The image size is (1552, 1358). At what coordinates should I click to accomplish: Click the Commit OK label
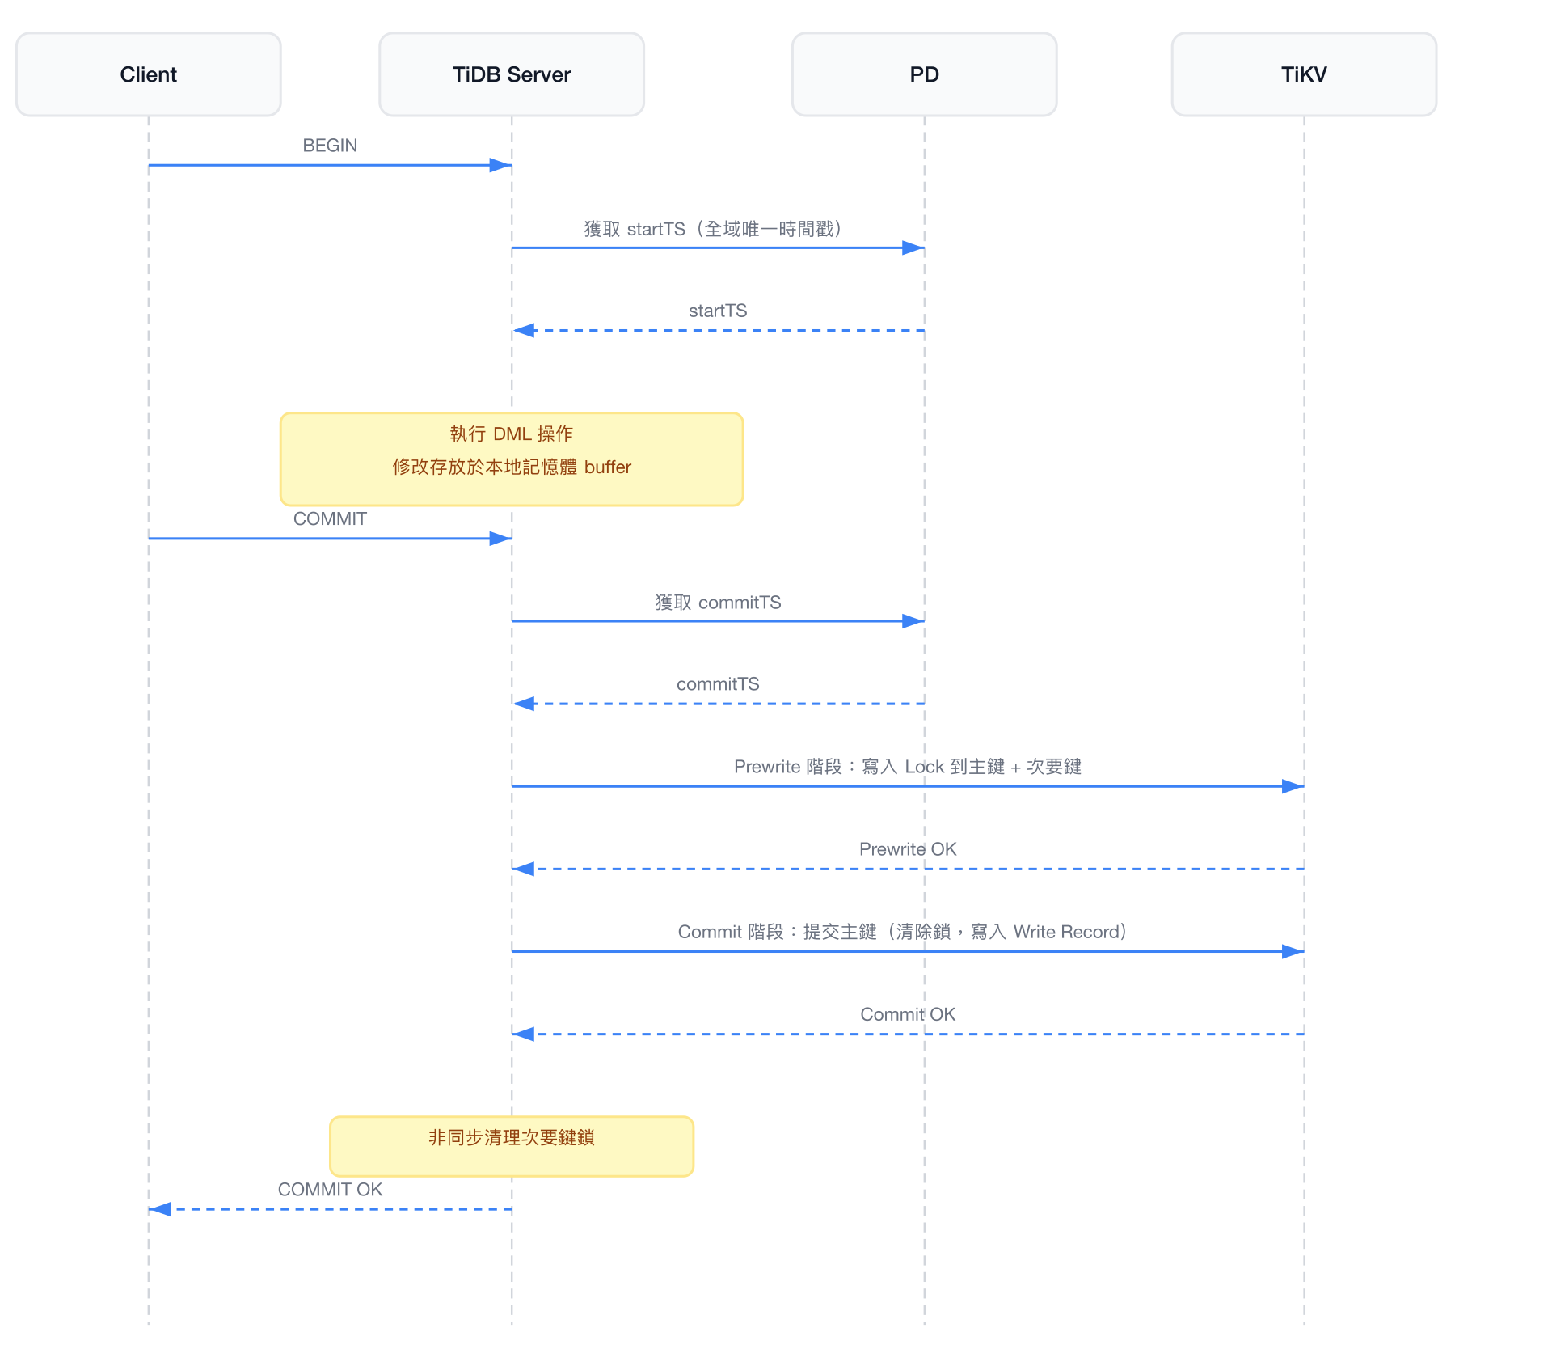tap(908, 1014)
